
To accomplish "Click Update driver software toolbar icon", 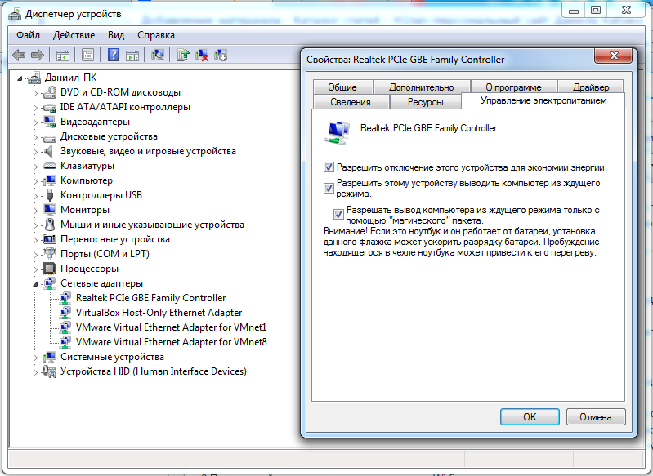I will (x=183, y=56).
